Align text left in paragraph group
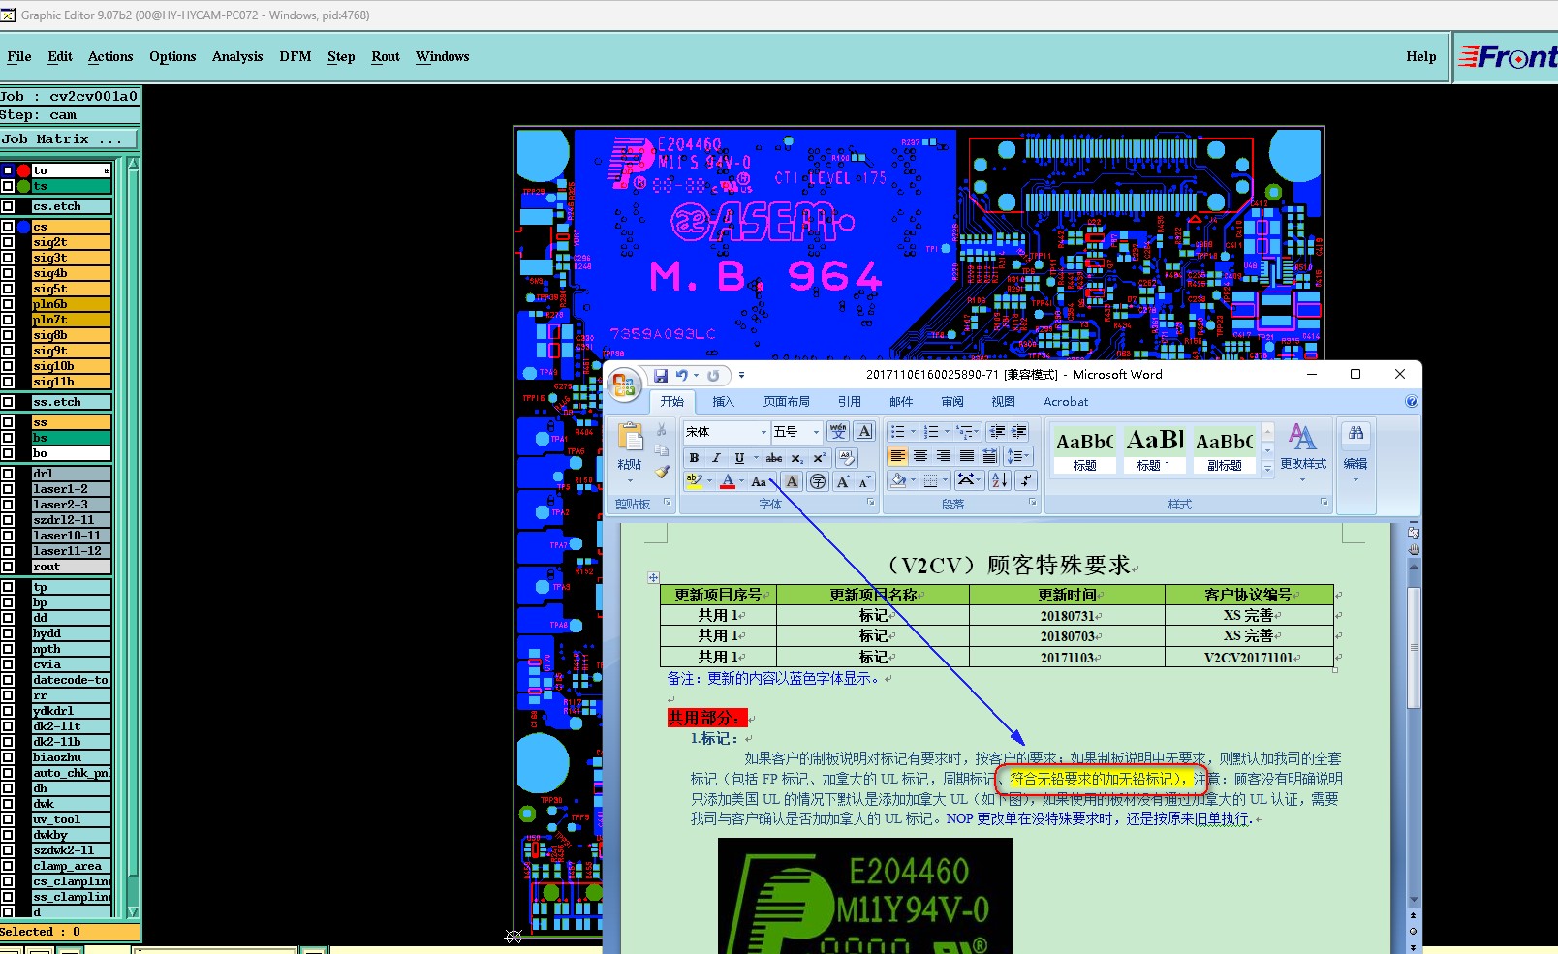Viewport: 1558px width, 954px height. pos(898,456)
